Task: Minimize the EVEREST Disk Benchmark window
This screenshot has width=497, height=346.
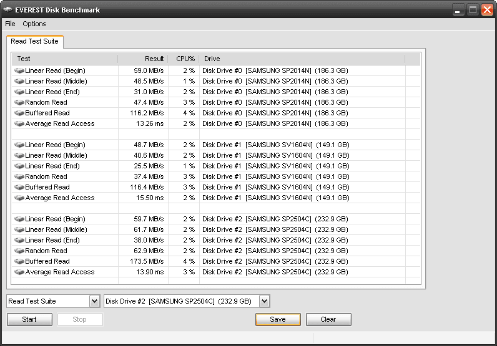Action: (x=458, y=10)
